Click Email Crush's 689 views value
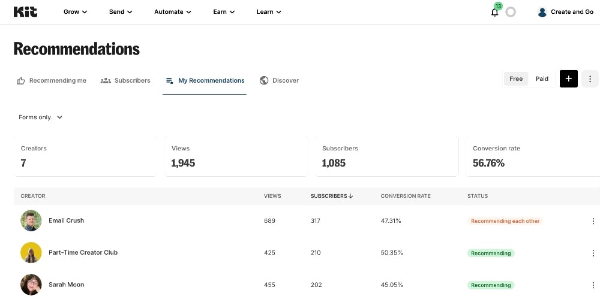Screen dimensions: 600x305 (x=269, y=221)
